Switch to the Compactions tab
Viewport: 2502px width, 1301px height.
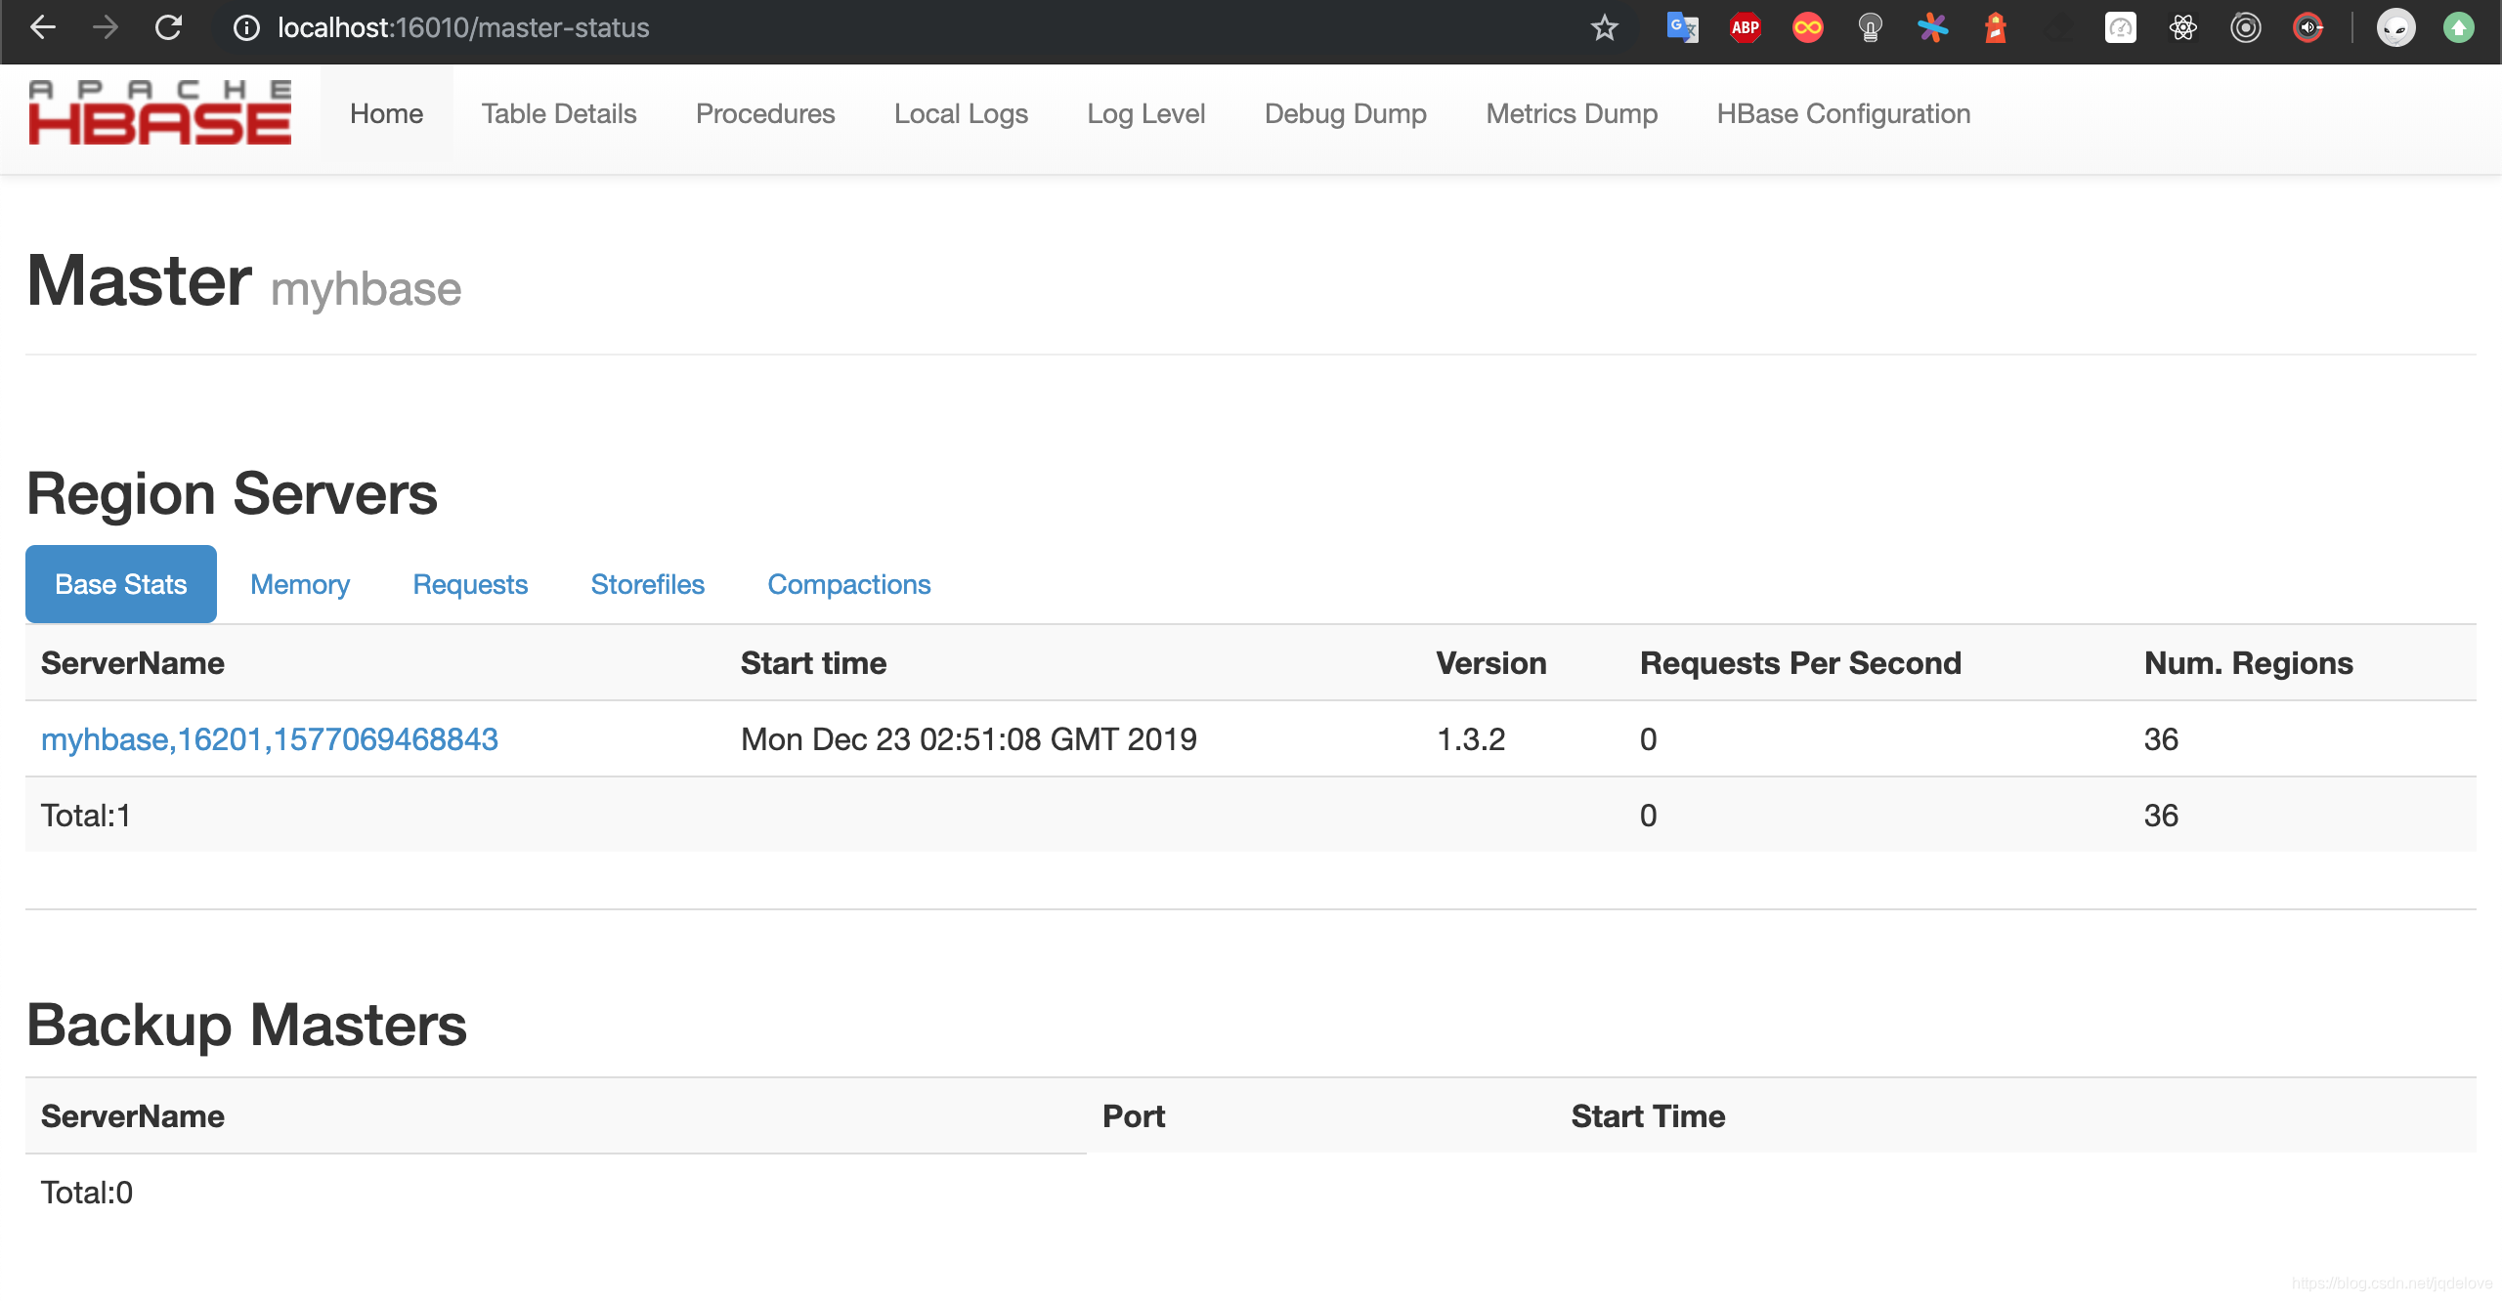849,583
